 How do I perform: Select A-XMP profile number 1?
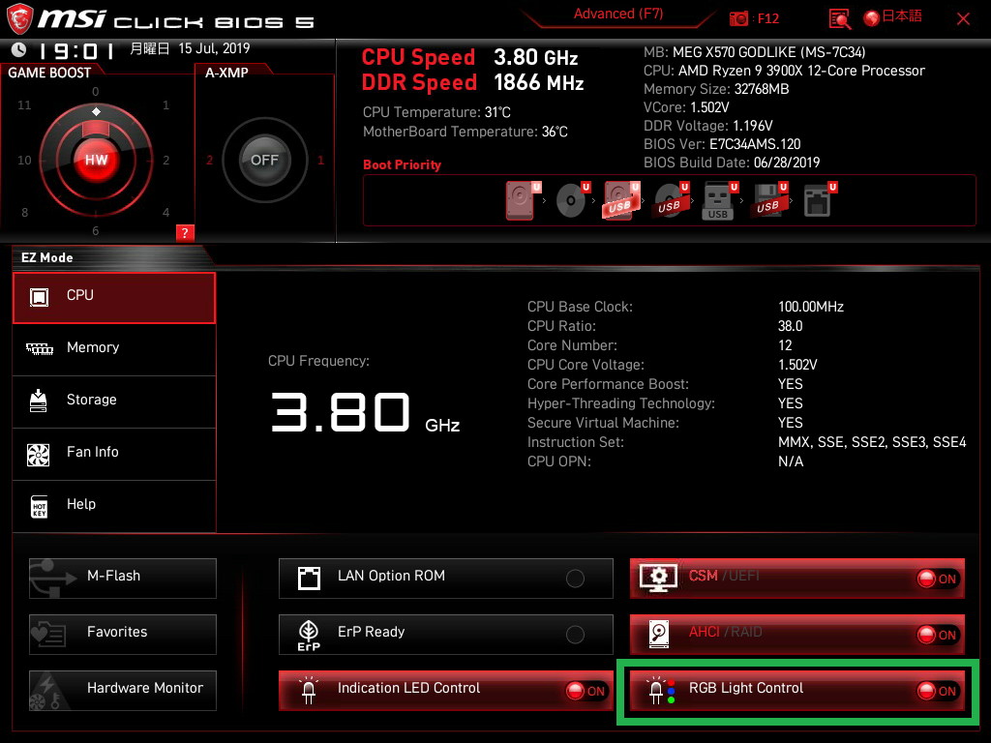coord(320,161)
